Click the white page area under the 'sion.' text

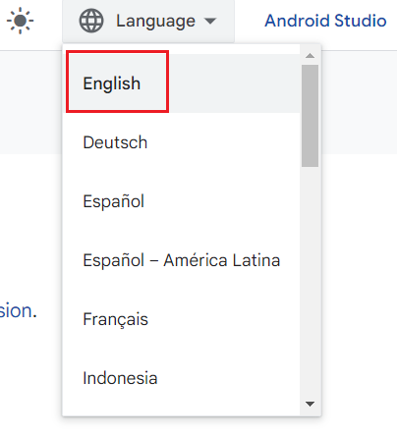pyautogui.click(x=30, y=376)
